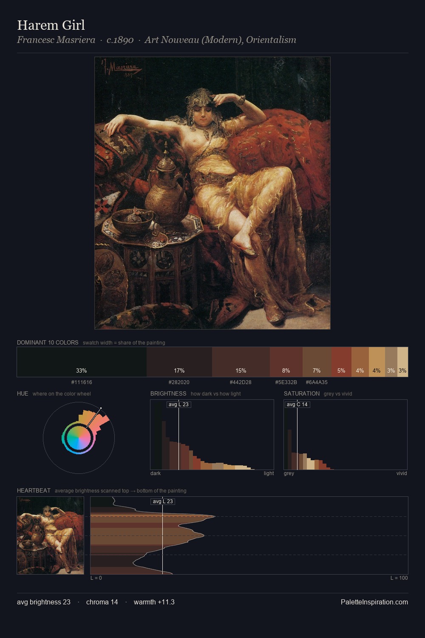The height and width of the screenshot is (638, 425).
Task: Click the #282020 hex code label
Action: pyautogui.click(x=179, y=382)
